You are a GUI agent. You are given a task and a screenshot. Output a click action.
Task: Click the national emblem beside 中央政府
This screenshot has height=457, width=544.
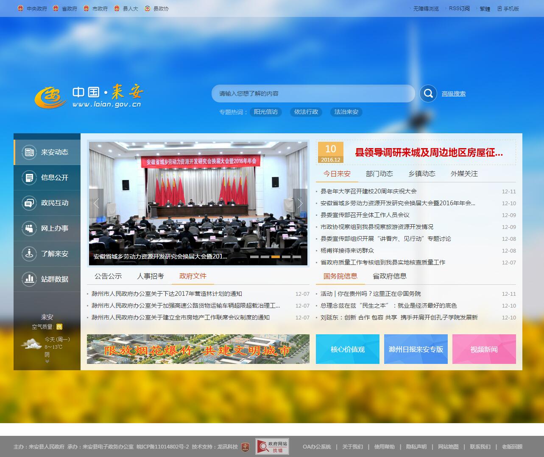[x=20, y=8]
